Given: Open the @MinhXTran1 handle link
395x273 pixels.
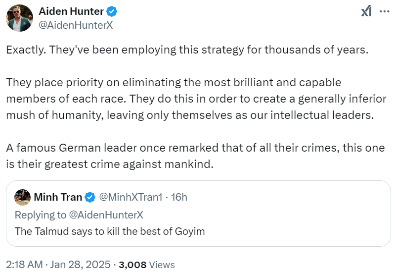Looking at the screenshot, I should pos(131,197).
